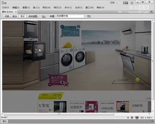
Task: Select the <body> tag in the tag selector
Action: click(4, 117)
